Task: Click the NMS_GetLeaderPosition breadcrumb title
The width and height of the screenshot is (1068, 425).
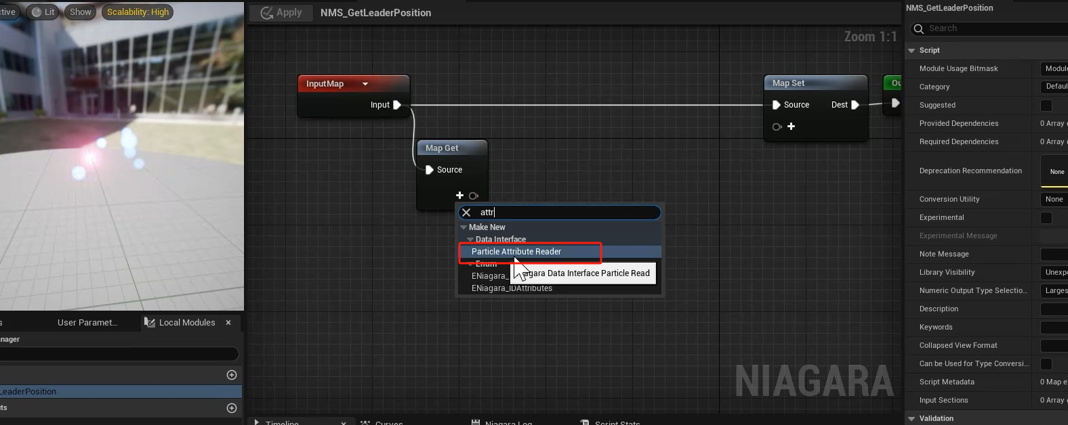Action: (x=375, y=13)
